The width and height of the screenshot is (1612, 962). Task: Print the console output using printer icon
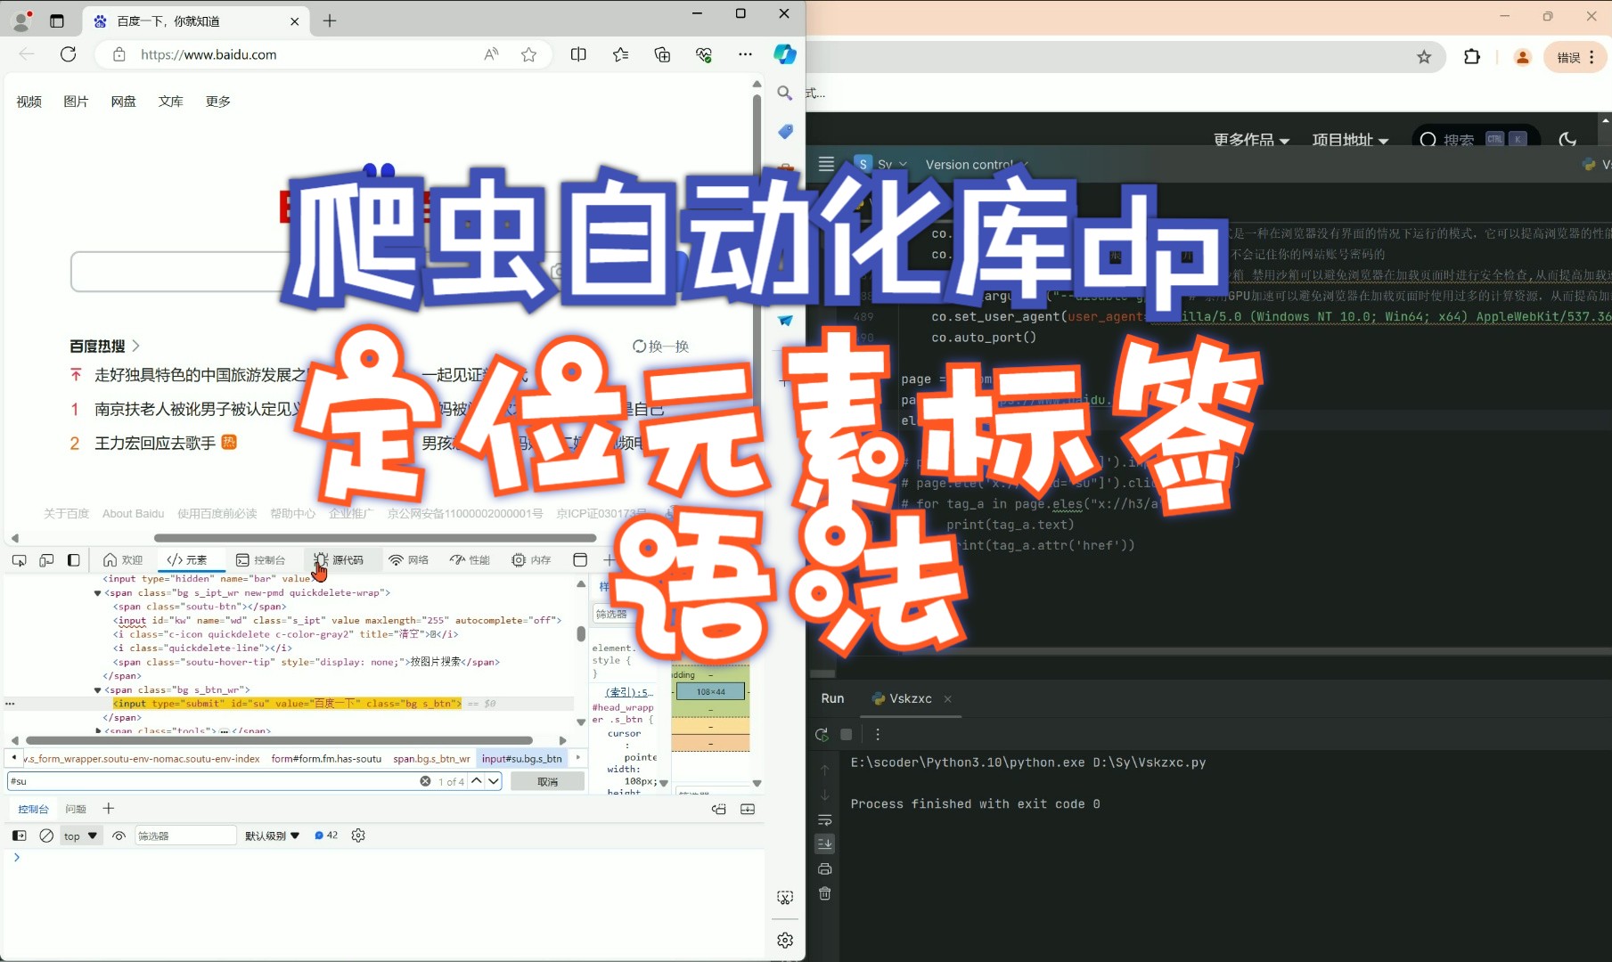(824, 868)
